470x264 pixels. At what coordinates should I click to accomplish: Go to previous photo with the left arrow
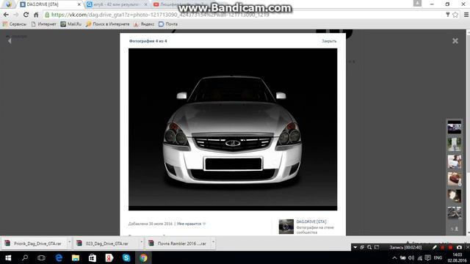click(x=10, y=41)
